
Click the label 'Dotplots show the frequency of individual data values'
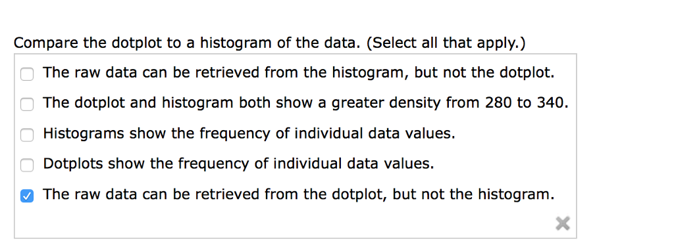click(238, 164)
